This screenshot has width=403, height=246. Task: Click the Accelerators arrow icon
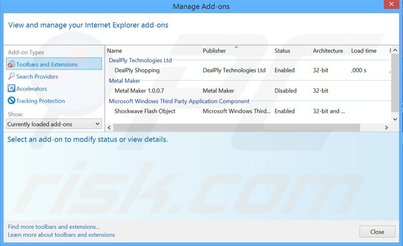[11, 88]
